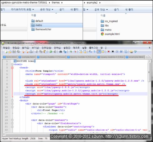The image size is (153, 142).
Task: Open the 인코딩(N) menu in Notepad++
Action: click(47, 48)
